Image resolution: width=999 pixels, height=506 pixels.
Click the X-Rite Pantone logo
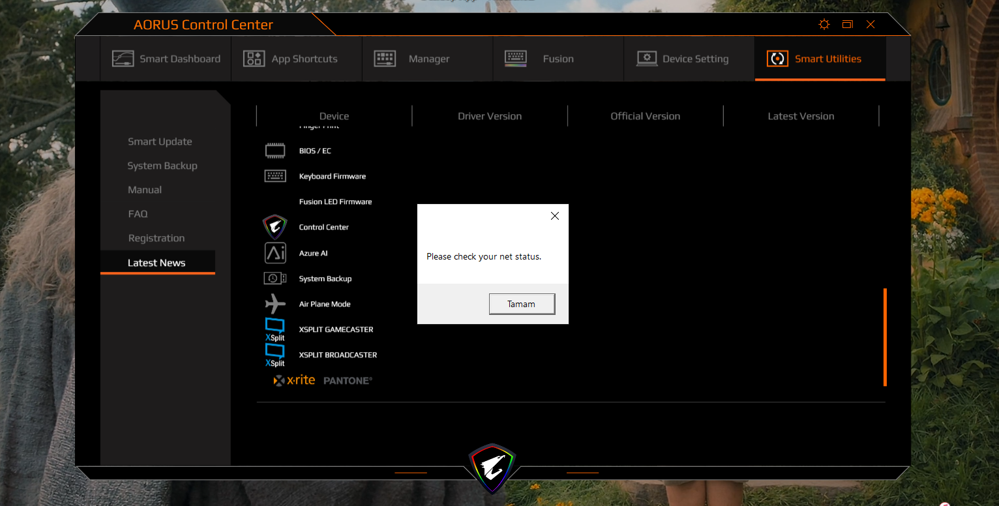[323, 380]
